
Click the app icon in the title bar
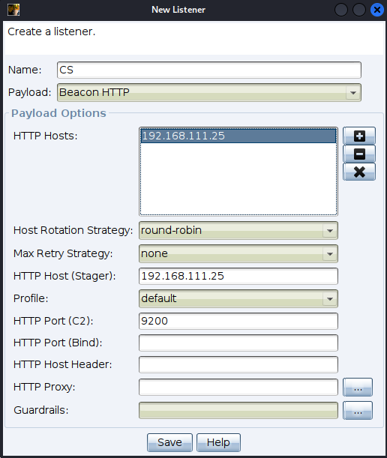[x=13, y=10]
